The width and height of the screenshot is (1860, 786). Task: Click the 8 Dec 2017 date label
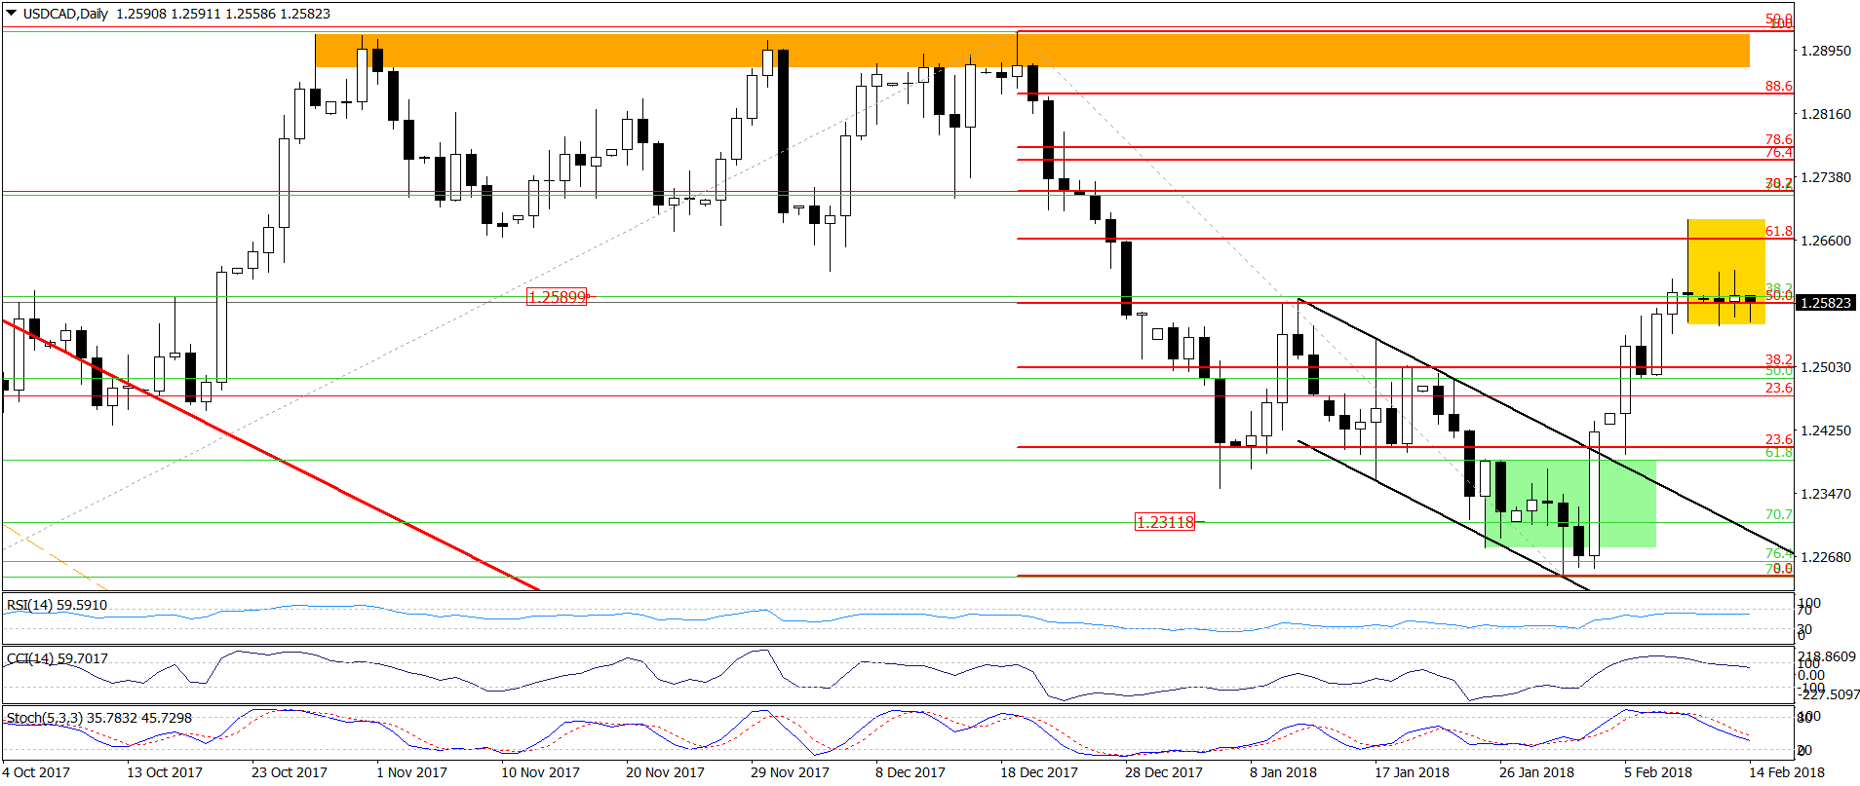pyautogui.click(x=911, y=772)
